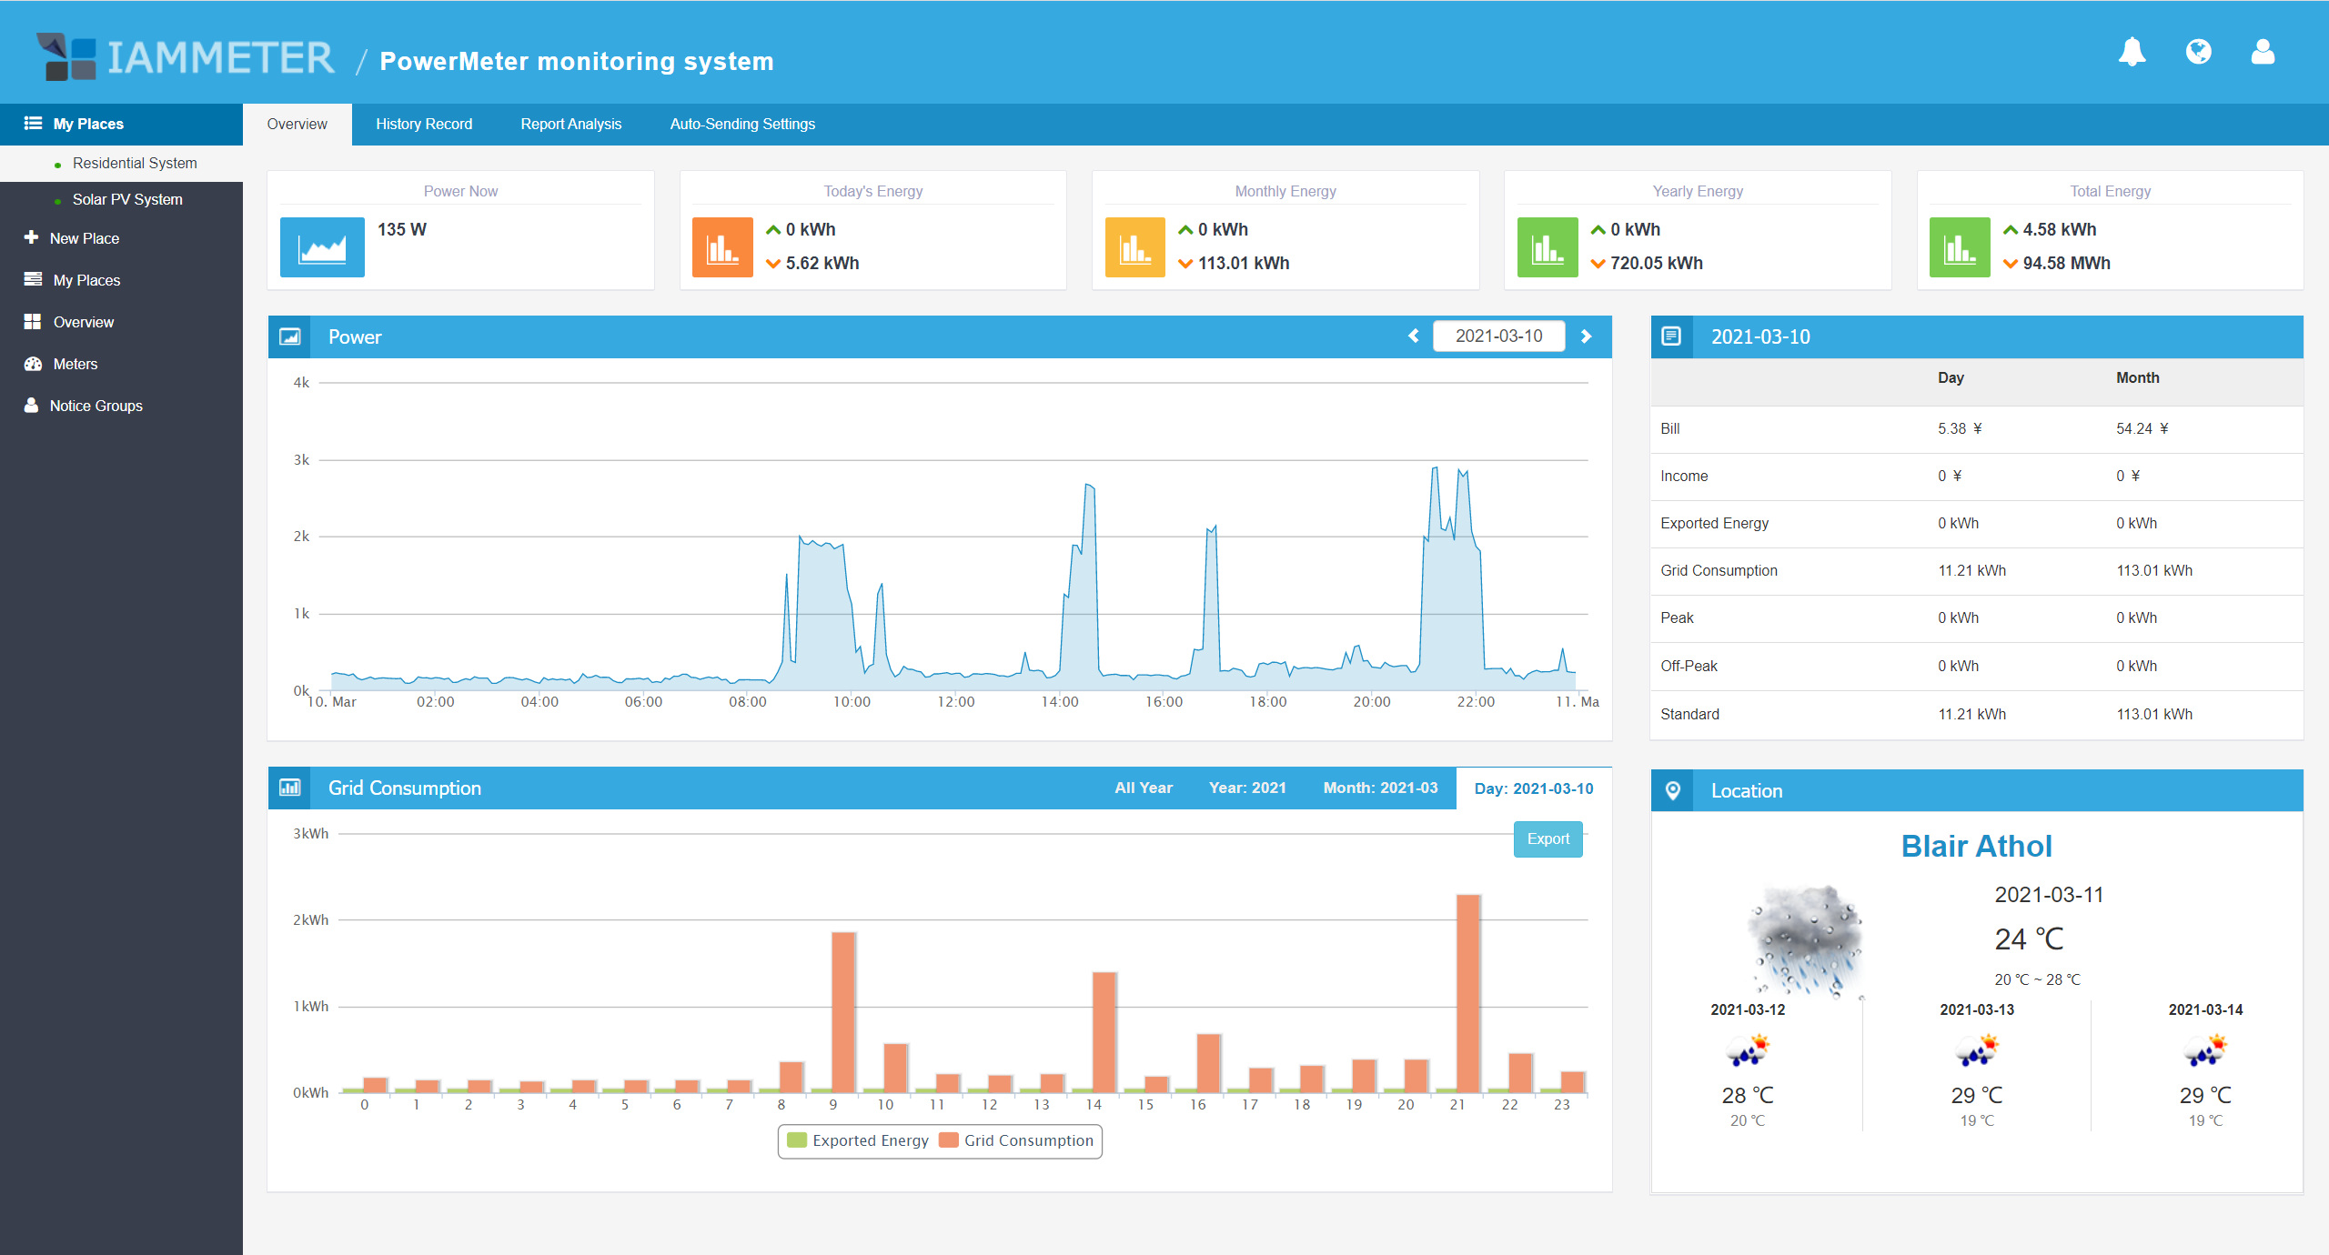This screenshot has height=1255, width=2329.
Task: Select Solar PV System place
Action: pyautogui.click(x=126, y=199)
